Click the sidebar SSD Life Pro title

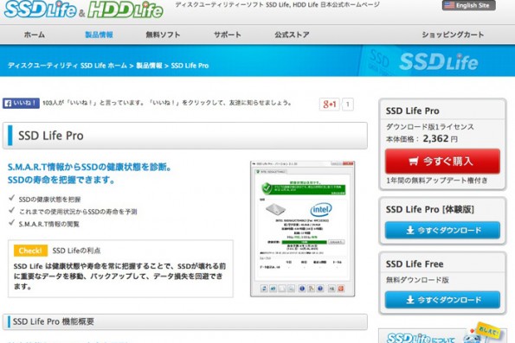pos(413,111)
